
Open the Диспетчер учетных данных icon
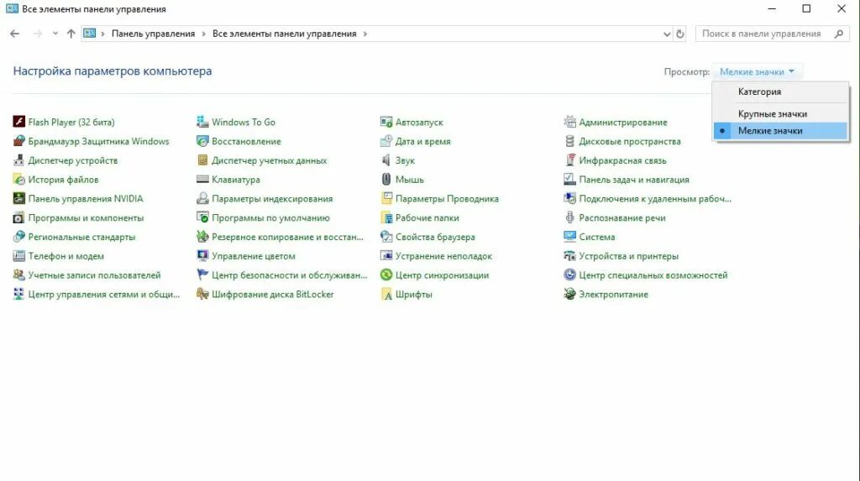(202, 160)
